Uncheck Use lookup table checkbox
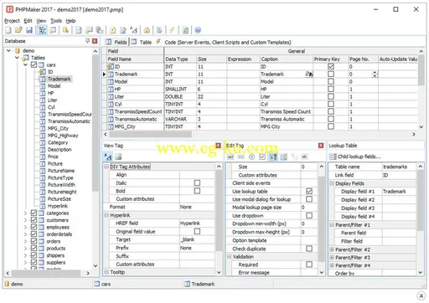 tap(309, 191)
